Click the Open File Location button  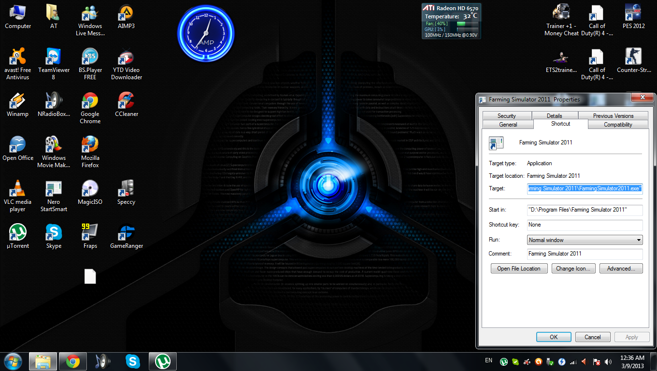click(x=518, y=269)
